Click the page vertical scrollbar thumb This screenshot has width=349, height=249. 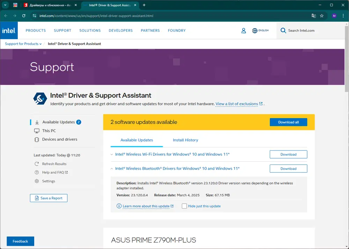pos(347,58)
